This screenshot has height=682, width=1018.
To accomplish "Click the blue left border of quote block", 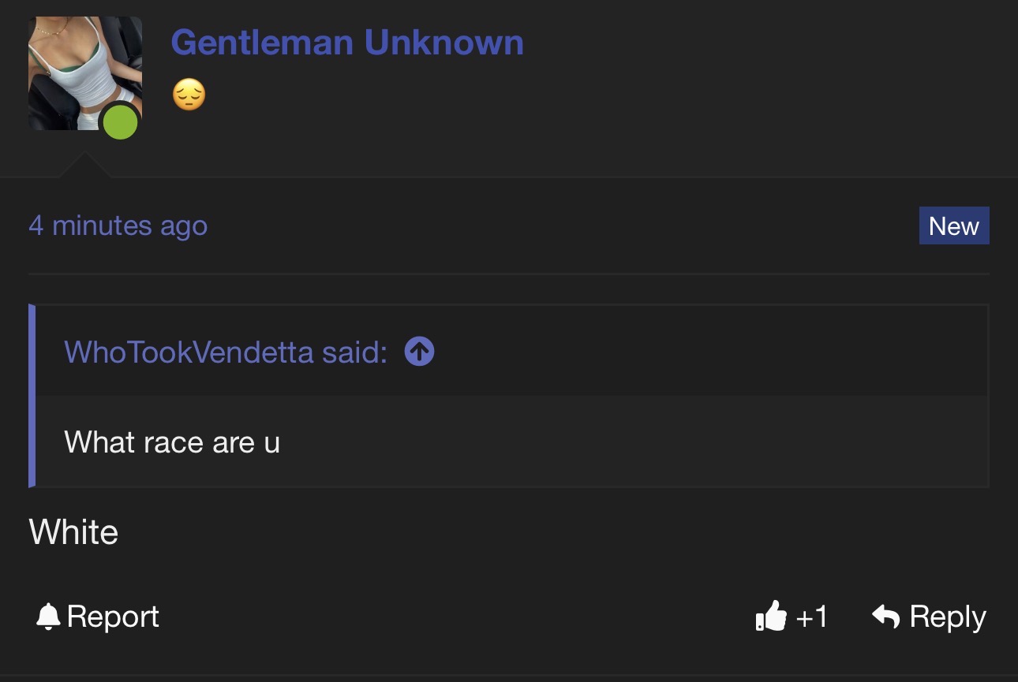I will (x=32, y=395).
